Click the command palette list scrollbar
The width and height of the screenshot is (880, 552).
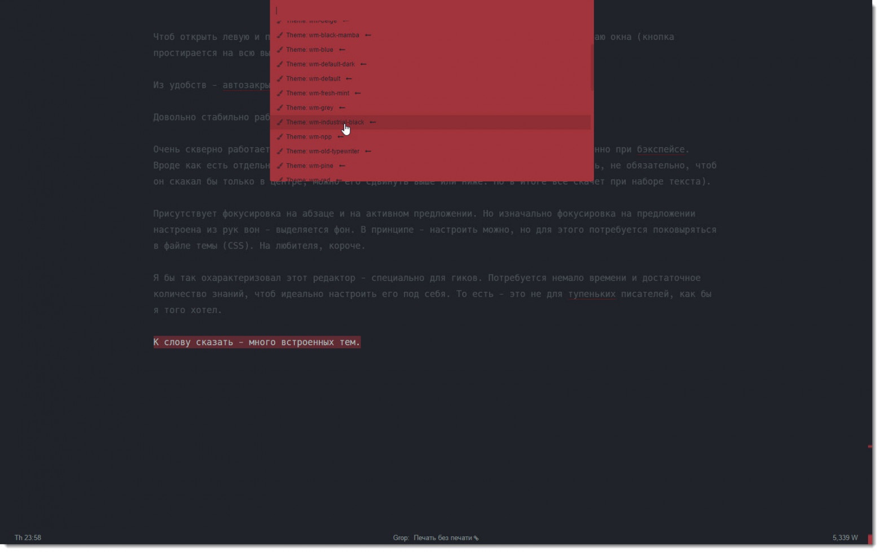coord(592,68)
